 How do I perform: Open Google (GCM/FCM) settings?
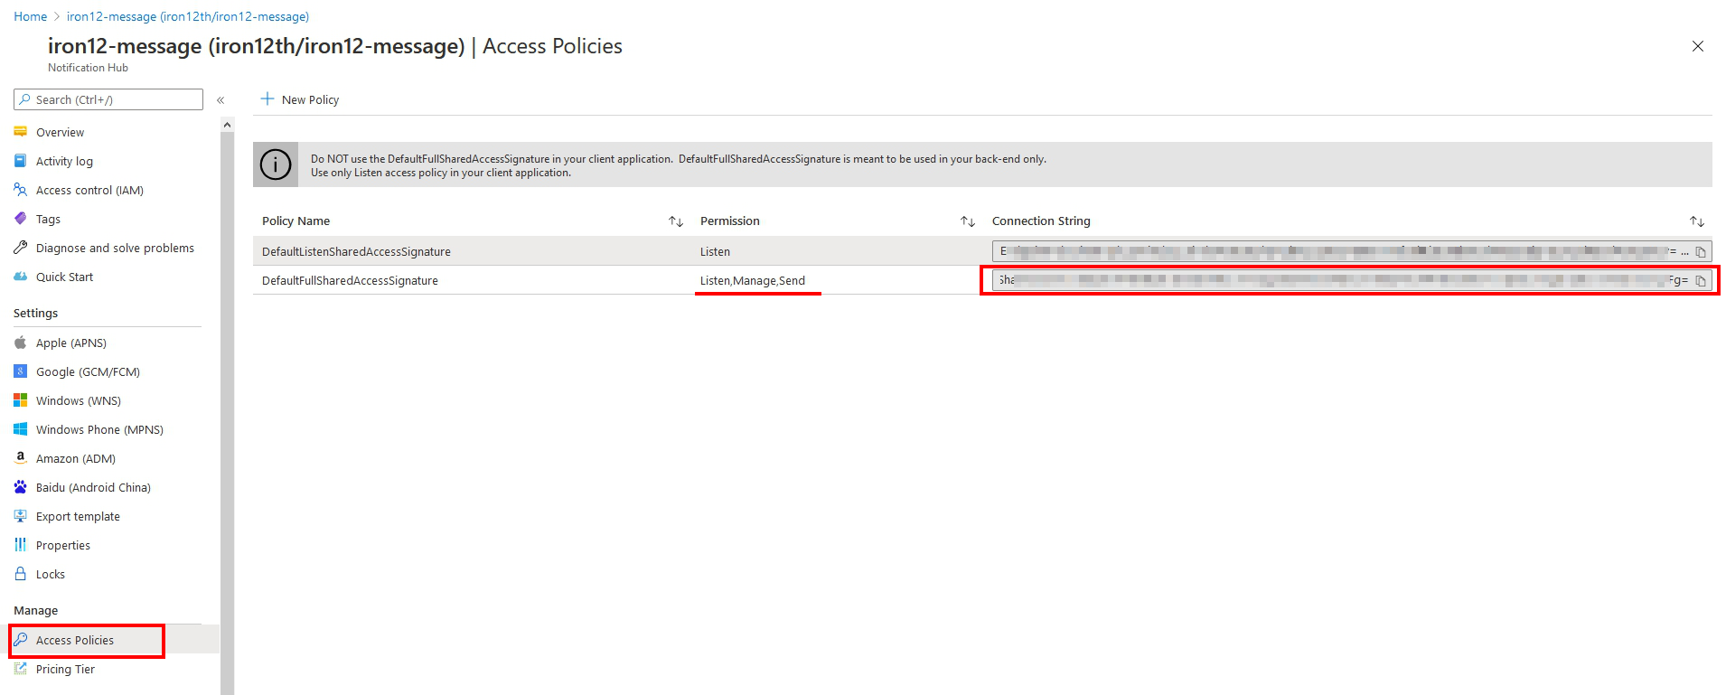(x=88, y=371)
